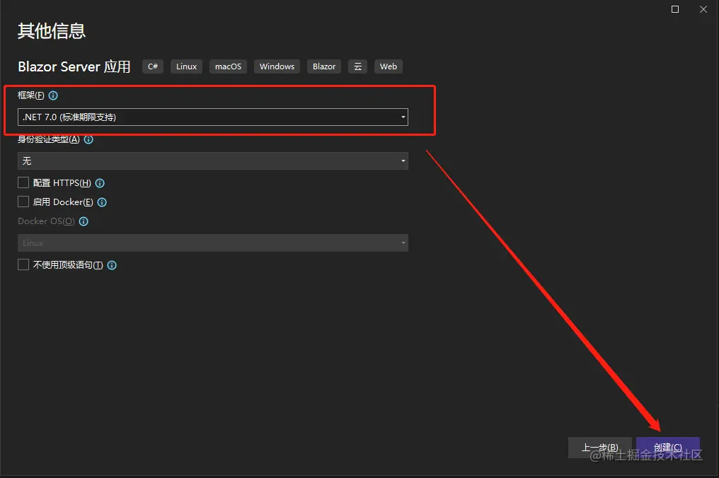
Task: Click the macOS tag
Action: pos(229,66)
